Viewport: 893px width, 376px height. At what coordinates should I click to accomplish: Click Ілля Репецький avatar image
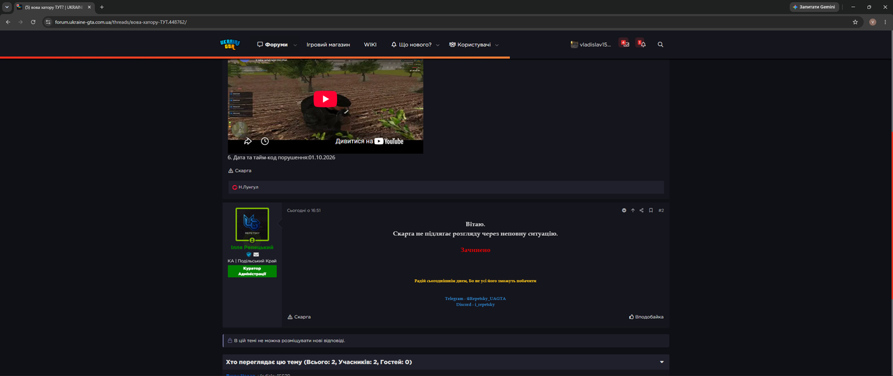(252, 224)
